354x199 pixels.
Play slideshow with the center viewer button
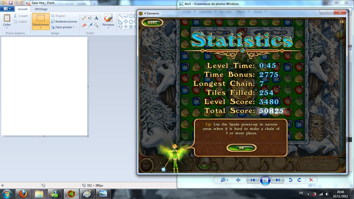(265, 180)
